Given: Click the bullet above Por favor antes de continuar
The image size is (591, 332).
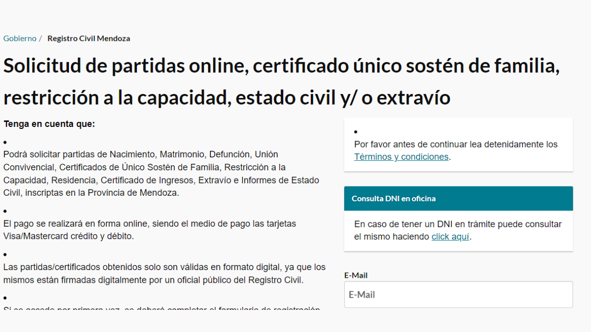Looking at the screenshot, I should pos(356,132).
